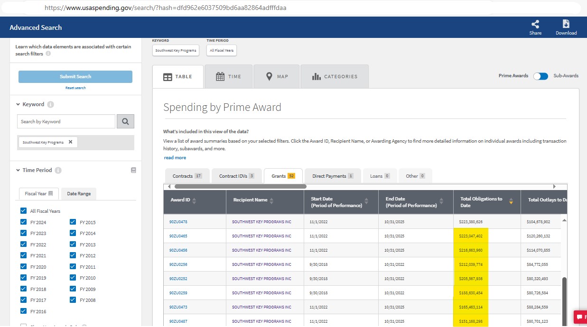
Task: Toggle the FY 2023 checkbox
Action: click(x=23, y=233)
